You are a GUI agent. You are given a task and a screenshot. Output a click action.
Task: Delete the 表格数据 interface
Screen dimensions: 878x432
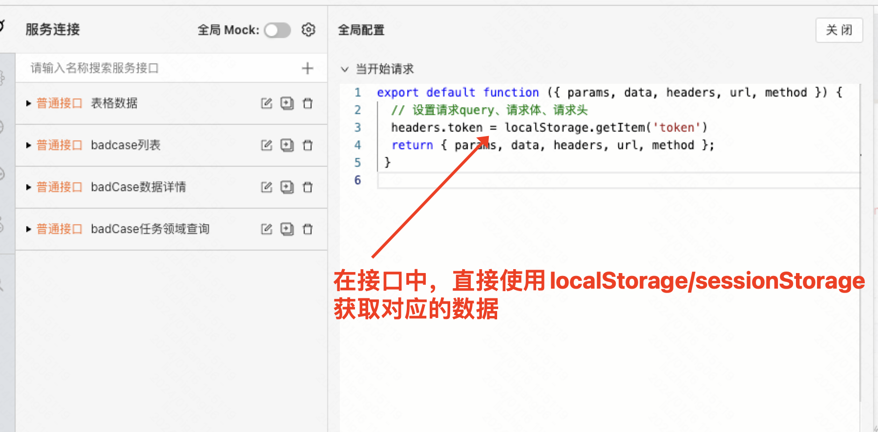[x=308, y=103]
